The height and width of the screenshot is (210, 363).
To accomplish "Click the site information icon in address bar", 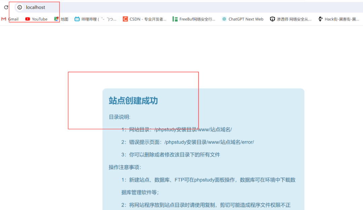I will [20, 7].
